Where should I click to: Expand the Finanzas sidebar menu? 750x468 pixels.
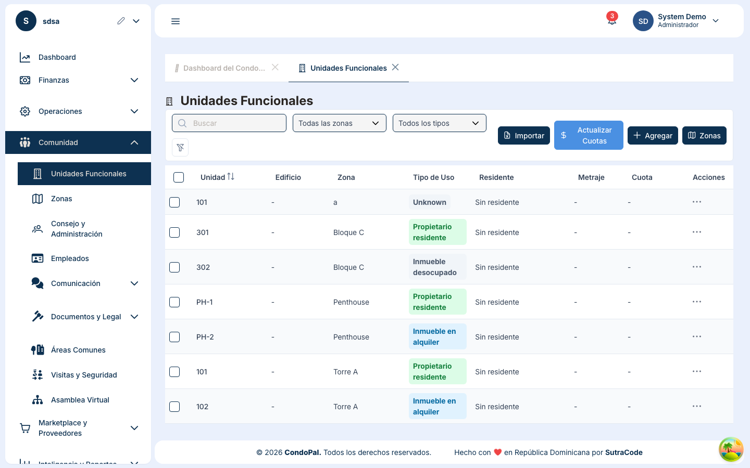point(54,80)
